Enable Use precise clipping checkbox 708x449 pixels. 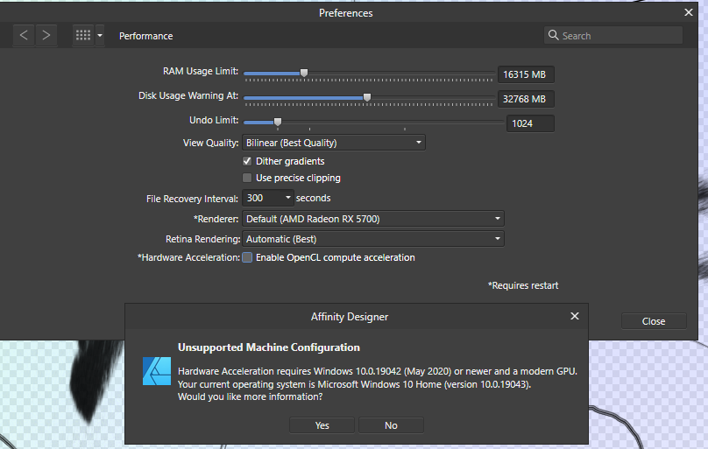(x=247, y=178)
